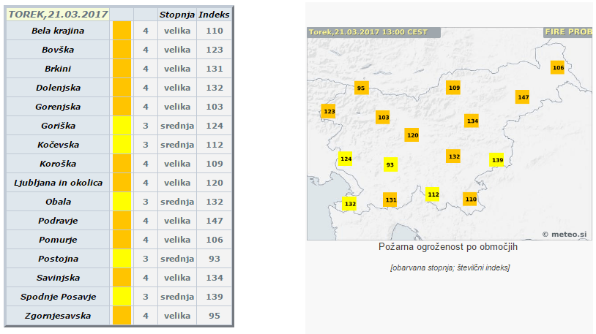
Task: Click the orange 110 map marker
Action: click(x=470, y=199)
